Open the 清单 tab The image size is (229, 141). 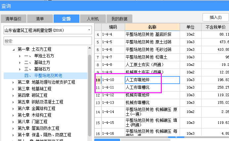coord(40,19)
